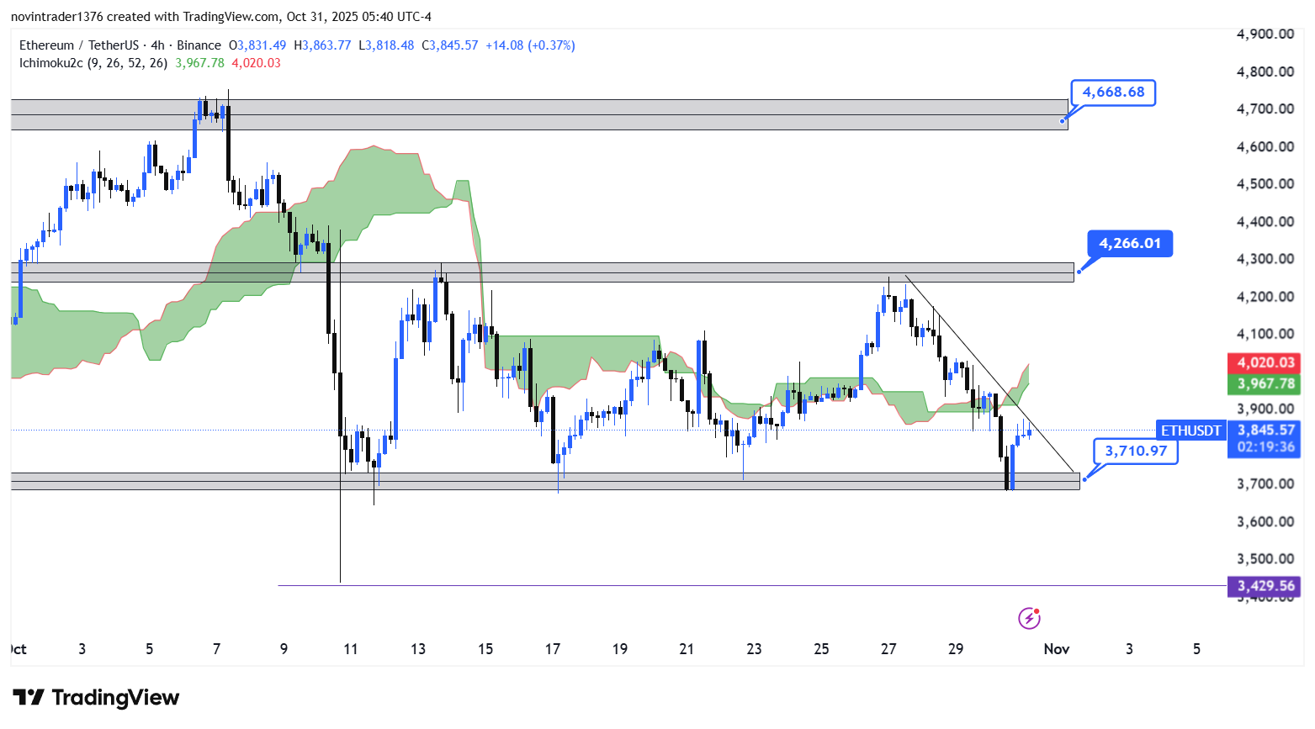This screenshot has height=729, width=1315.
Task: Click the 3,710.97 support callout label
Action: [1135, 452]
